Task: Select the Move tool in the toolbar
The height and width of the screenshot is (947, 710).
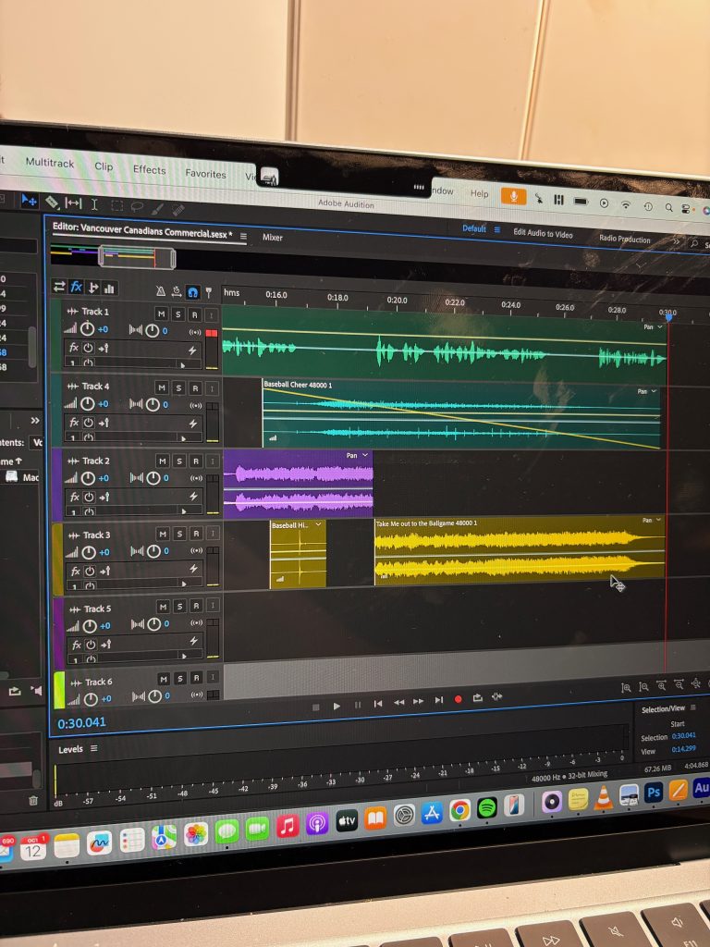Action: [x=29, y=200]
